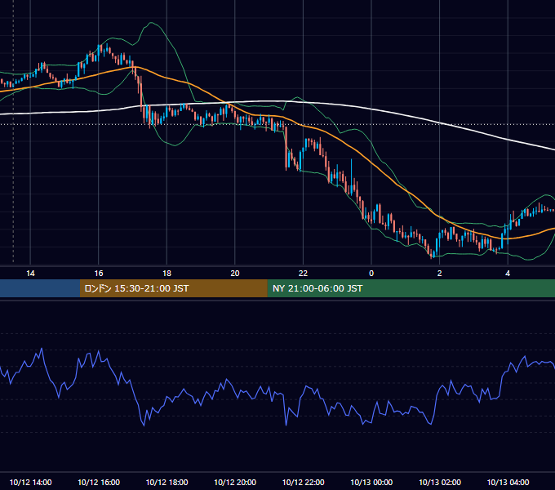Click the '20' hour axis label

pyautogui.click(x=235, y=274)
